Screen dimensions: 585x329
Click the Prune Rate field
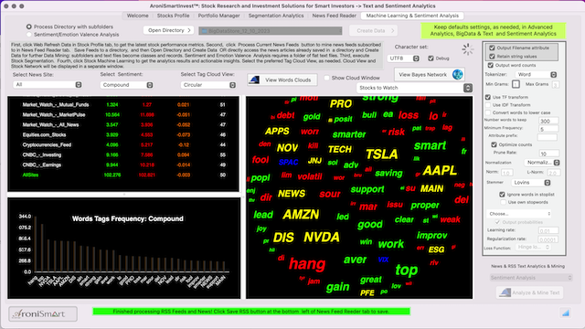pos(548,154)
